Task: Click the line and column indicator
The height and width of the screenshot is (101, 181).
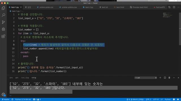Action: tap(135, 99)
